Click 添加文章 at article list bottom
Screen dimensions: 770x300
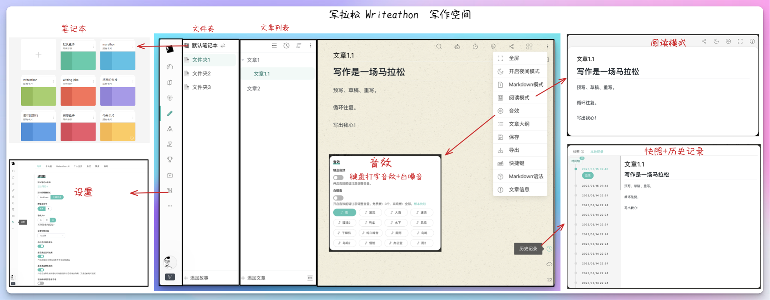253,278
